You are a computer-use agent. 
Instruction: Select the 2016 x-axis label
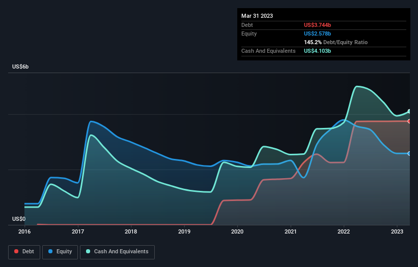point(24,231)
